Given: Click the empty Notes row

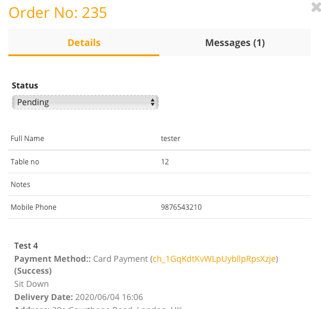Looking at the screenshot, I should (x=159, y=184).
